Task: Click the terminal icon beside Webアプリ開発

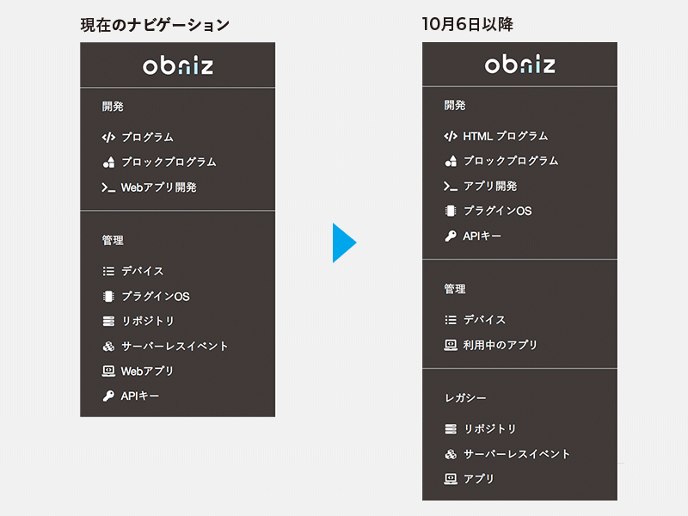Action: (x=108, y=187)
